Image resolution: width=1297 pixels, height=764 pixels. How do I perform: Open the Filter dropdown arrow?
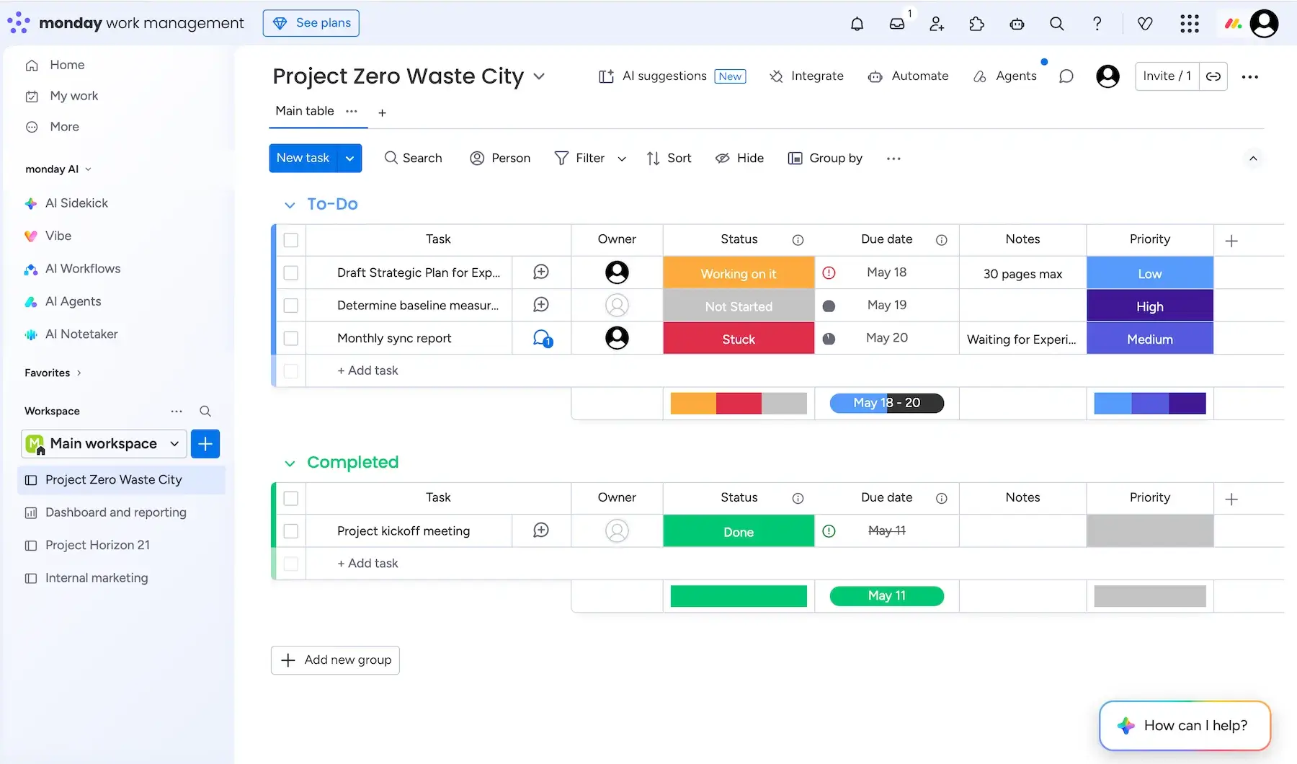(x=622, y=159)
